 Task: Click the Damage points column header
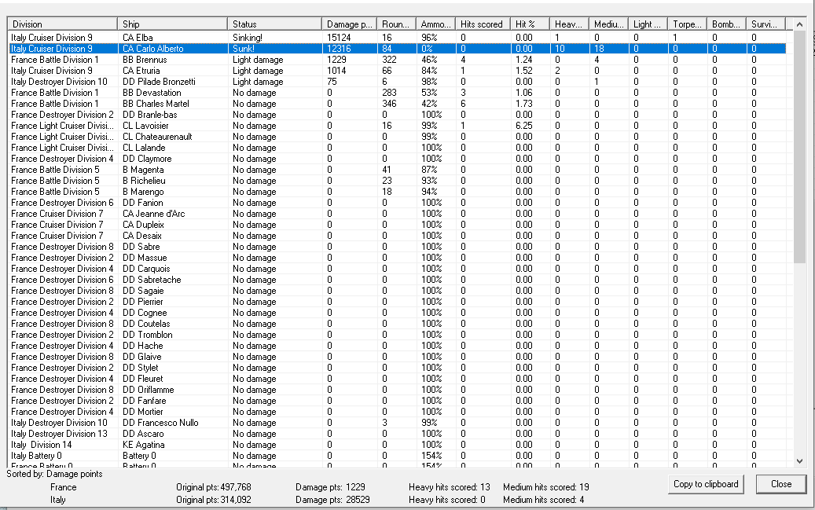pyautogui.click(x=349, y=24)
